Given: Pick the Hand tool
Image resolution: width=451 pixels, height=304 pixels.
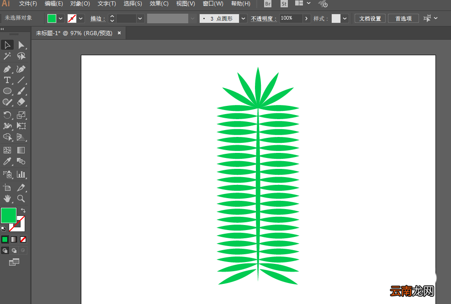Looking at the screenshot, I should click(x=7, y=199).
